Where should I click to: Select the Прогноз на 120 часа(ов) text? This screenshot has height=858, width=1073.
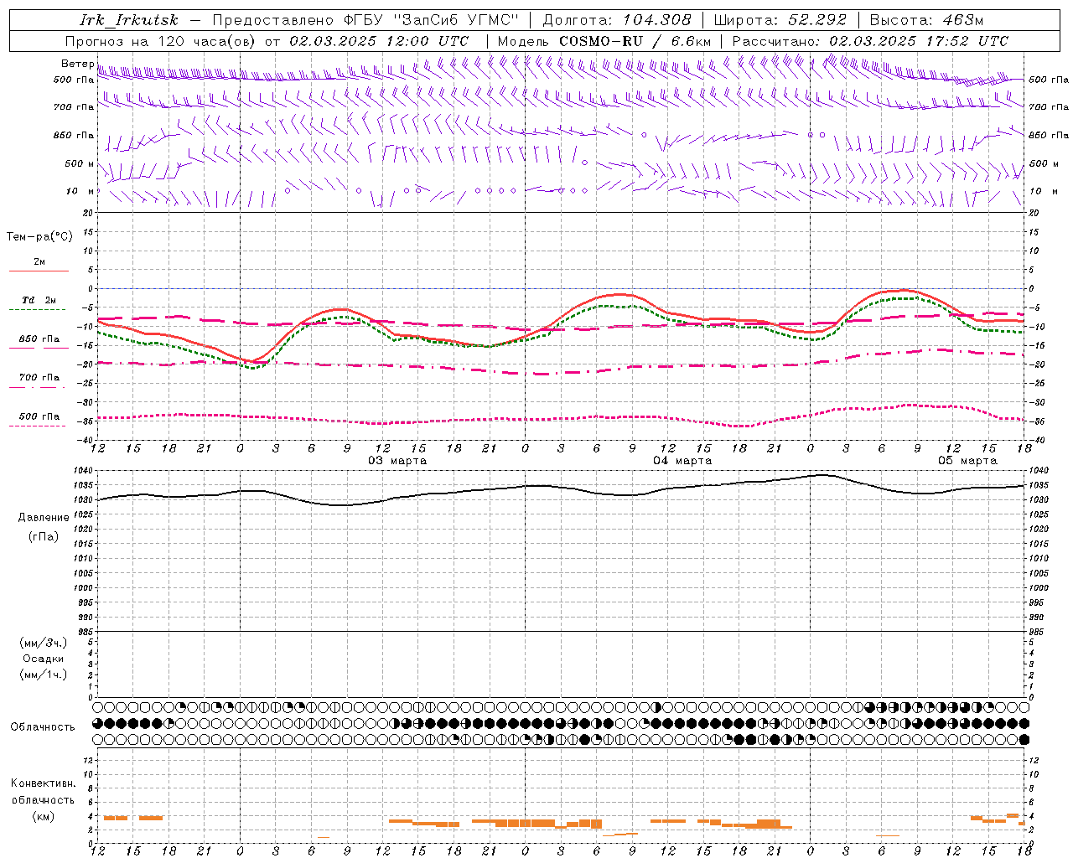point(161,41)
